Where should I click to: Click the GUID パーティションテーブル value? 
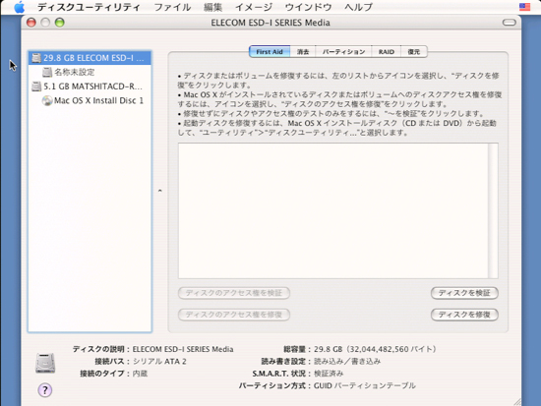point(365,385)
